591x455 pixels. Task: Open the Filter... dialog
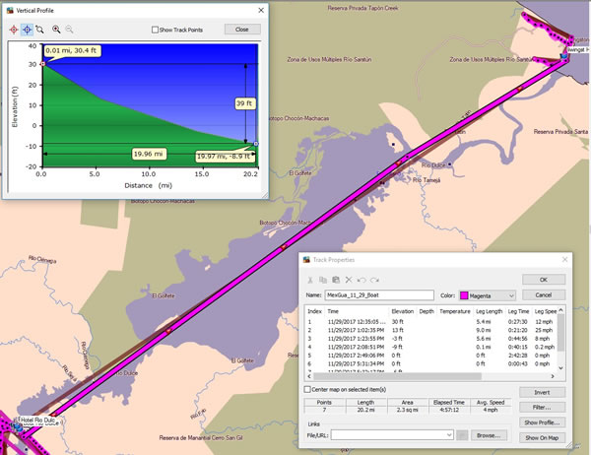tap(542, 408)
